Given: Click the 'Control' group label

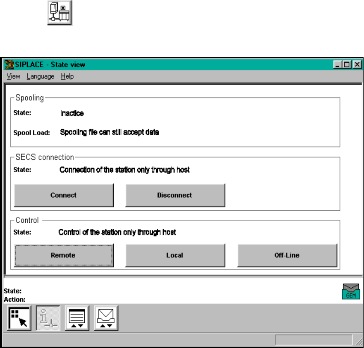Looking at the screenshot, I should pyautogui.click(x=27, y=220).
